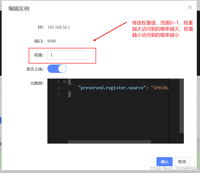The width and height of the screenshot is (200, 173).
Task: Click the 编辑实例 dialog title
Action: tap(19, 9)
